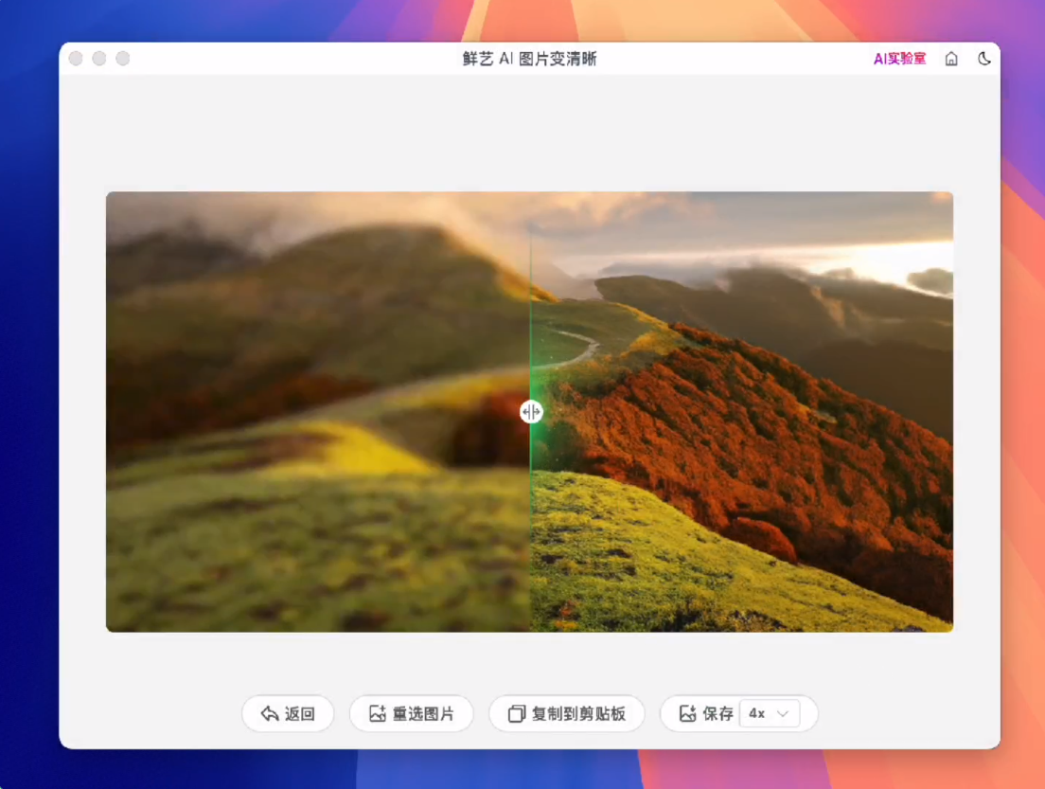Click the before/after comparison slider handle
The image size is (1045, 789).
(531, 412)
